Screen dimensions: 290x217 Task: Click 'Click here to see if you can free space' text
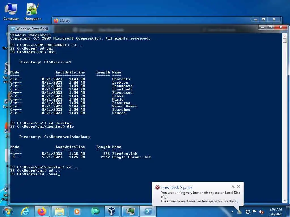pos(199,201)
